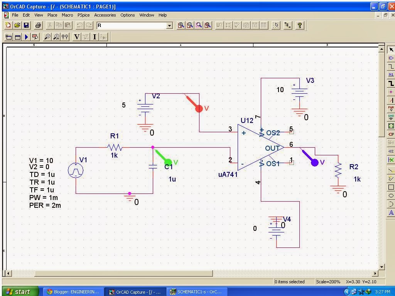Click the horizontal scrollbar right arrow

point(375,273)
